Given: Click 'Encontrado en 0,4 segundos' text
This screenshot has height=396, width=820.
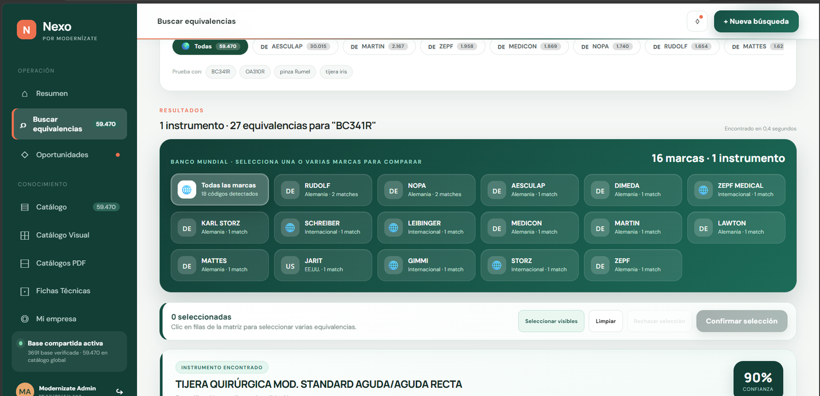Looking at the screenshot, I should (760, 129).
